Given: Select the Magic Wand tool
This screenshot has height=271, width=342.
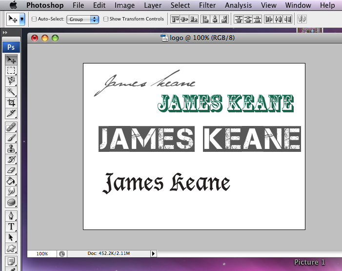Looking at the screenshot, I should [11, 92].
